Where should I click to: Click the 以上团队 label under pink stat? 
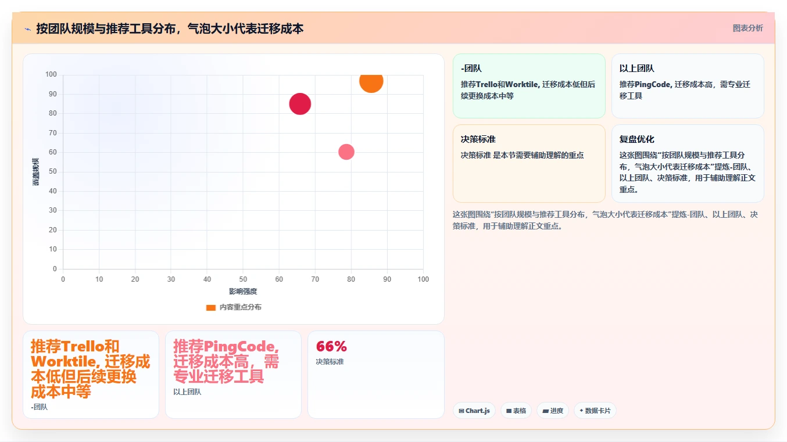[x=187, y=392]
